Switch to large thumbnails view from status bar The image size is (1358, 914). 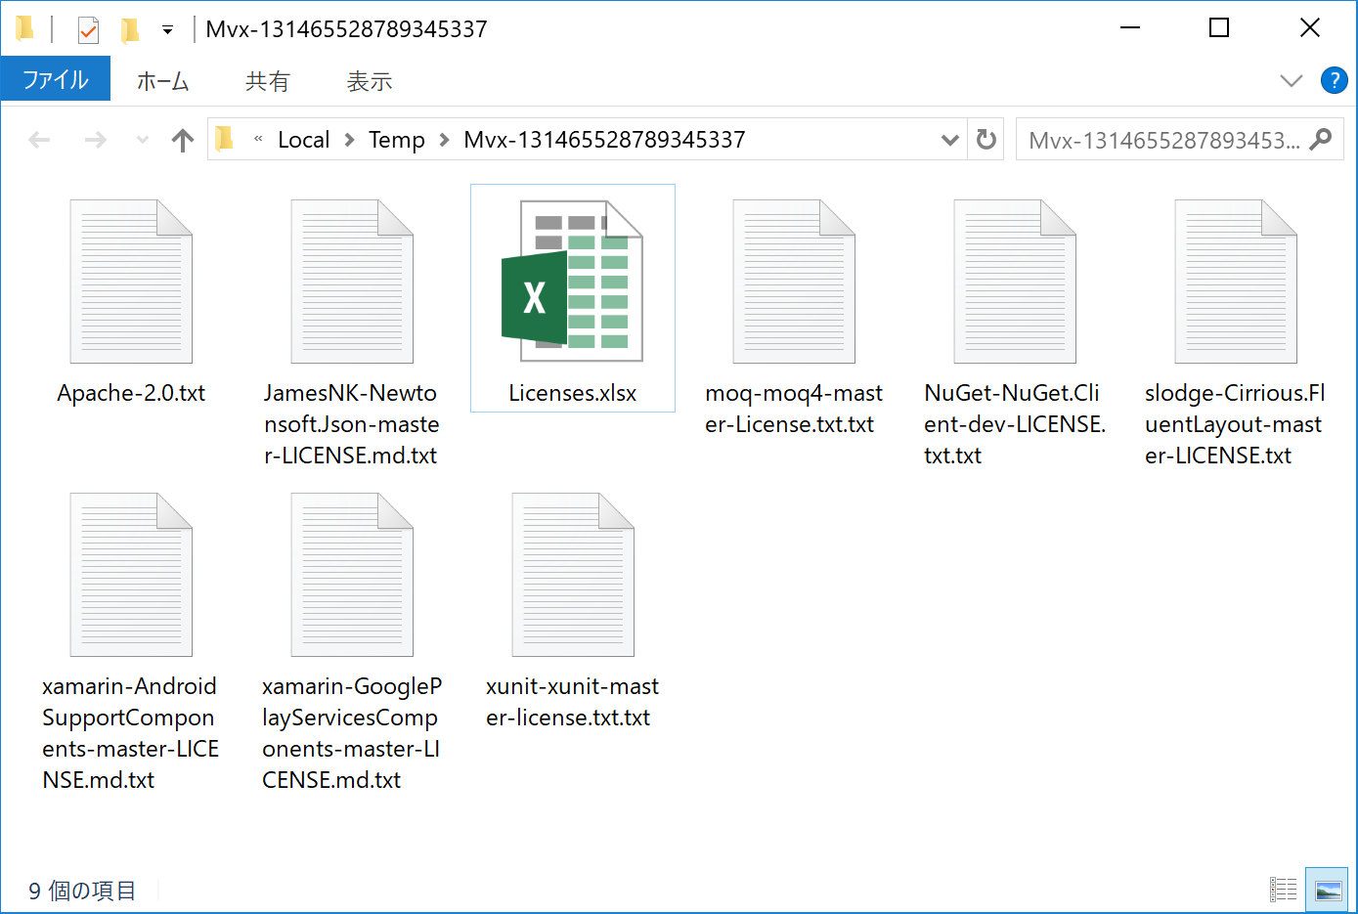(x=1328, y=890)
